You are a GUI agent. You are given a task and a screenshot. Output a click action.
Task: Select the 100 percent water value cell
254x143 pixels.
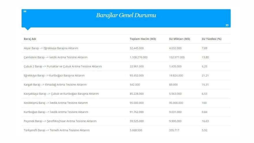204,103
